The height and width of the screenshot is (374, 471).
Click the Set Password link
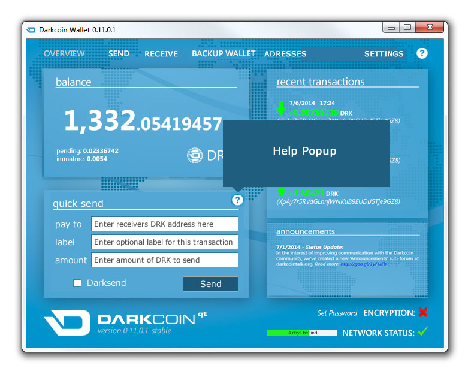click(337, 313)
